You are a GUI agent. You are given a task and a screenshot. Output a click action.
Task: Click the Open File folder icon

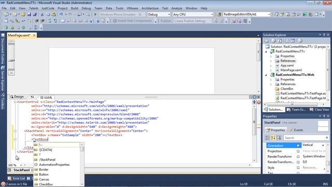coord(23,15)
